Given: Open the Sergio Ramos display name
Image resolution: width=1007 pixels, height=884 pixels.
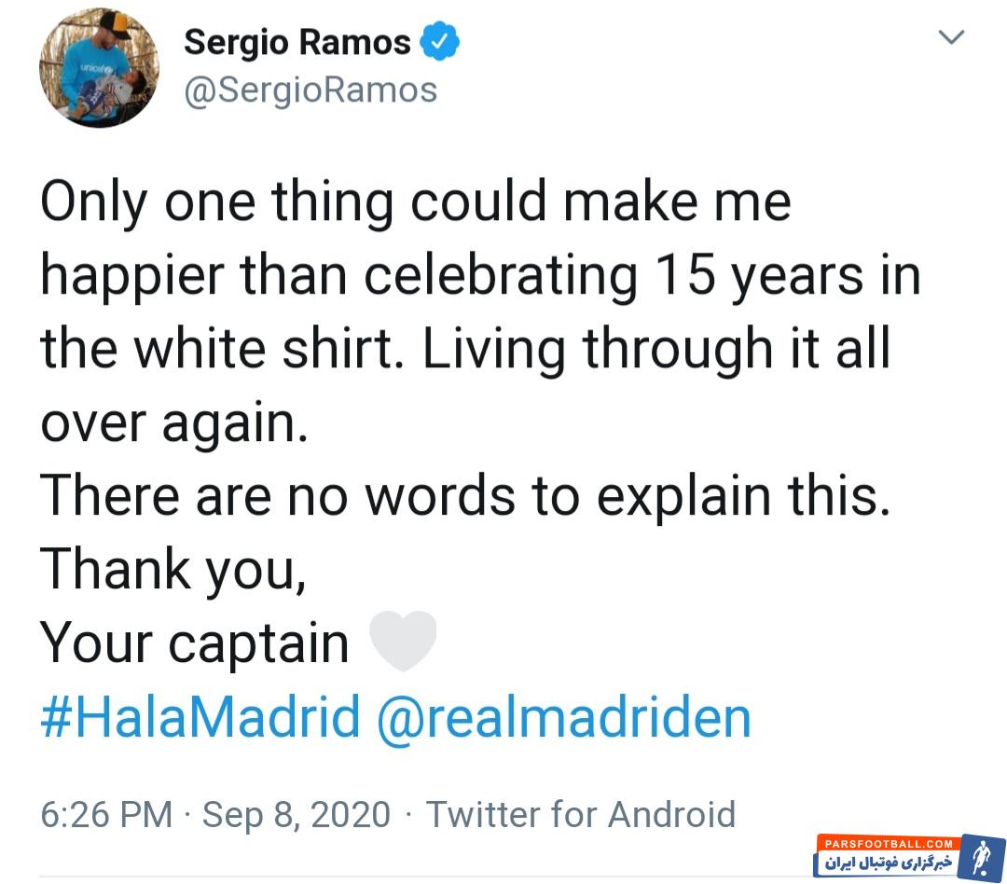Looking at the screenshot, I should point(297,42).
